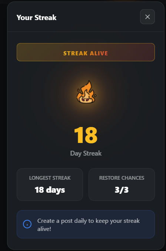Click the large yellow 18 number
166x251 pixels.
(x=86, y=135)
